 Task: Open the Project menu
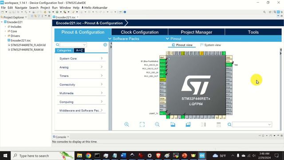45,8
